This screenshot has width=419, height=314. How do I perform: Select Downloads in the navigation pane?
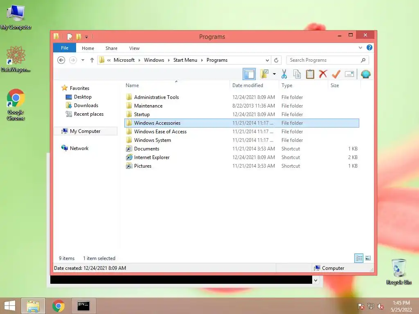86,105
